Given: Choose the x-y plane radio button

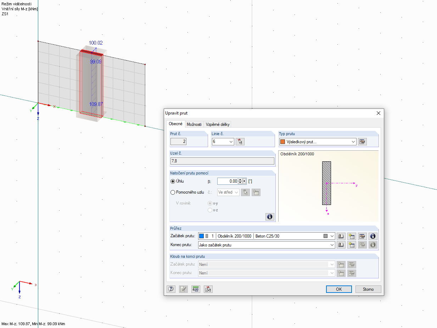Looking at the screenshot, I should coord(210,204).
